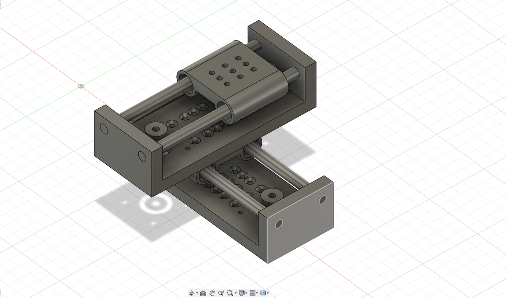506x298 pixels.
Task: Open the Viewports dropdown arrow
Action: click(267, 293)
